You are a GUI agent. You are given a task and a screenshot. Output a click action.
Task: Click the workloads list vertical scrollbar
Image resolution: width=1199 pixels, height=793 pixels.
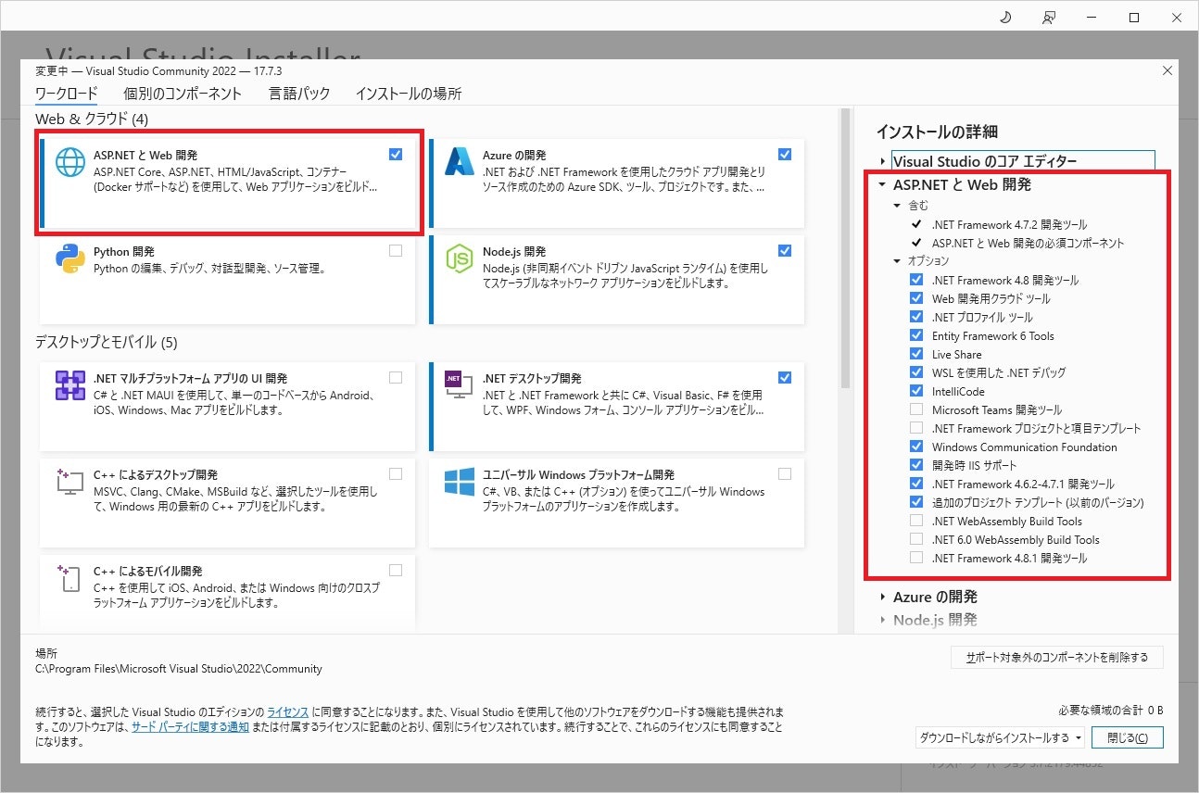click(x=844, y=250)
